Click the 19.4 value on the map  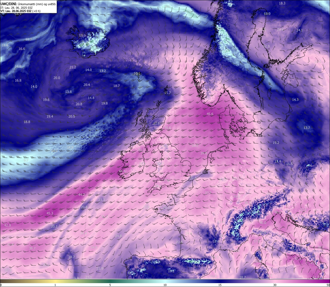point(50,117)
